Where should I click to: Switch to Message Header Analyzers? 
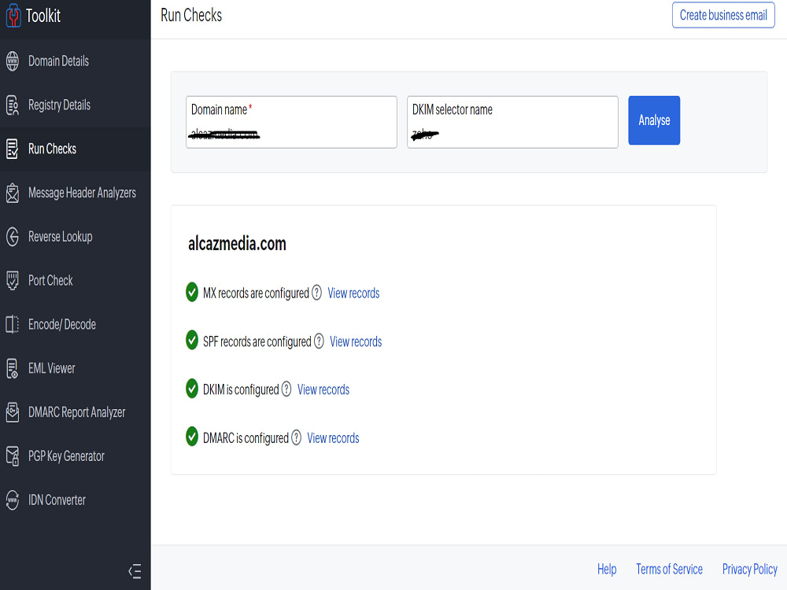(13, 192)
